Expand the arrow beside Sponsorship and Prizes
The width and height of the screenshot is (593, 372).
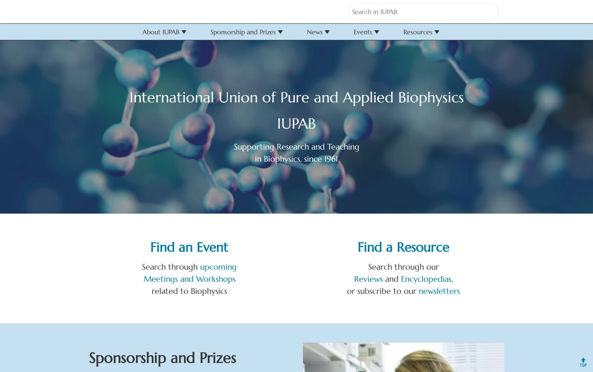(x=280, y=32)
